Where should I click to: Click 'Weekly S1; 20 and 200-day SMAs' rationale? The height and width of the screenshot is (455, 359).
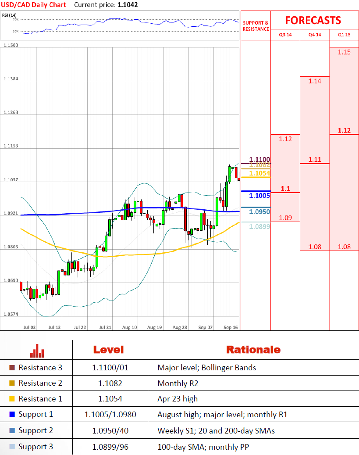pyautogui.click(x=216, y=430)
